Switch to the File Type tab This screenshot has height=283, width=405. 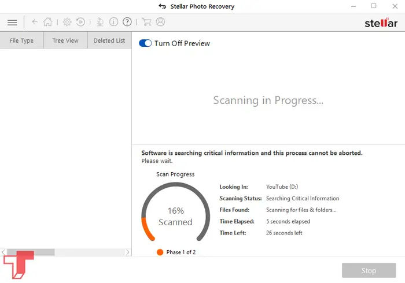pyautogui.click(x=22, y=40)
